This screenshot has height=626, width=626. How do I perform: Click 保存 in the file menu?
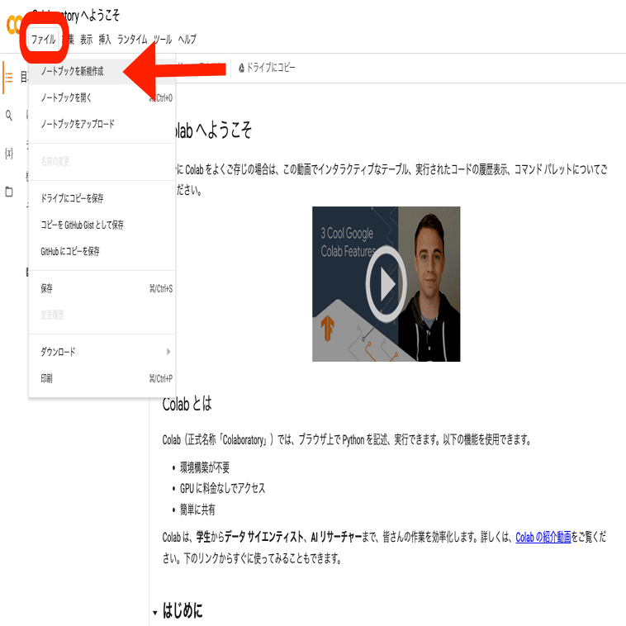[102, 288]
